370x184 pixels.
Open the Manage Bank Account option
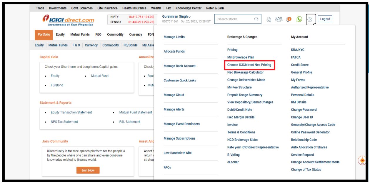tap(179, 66)
